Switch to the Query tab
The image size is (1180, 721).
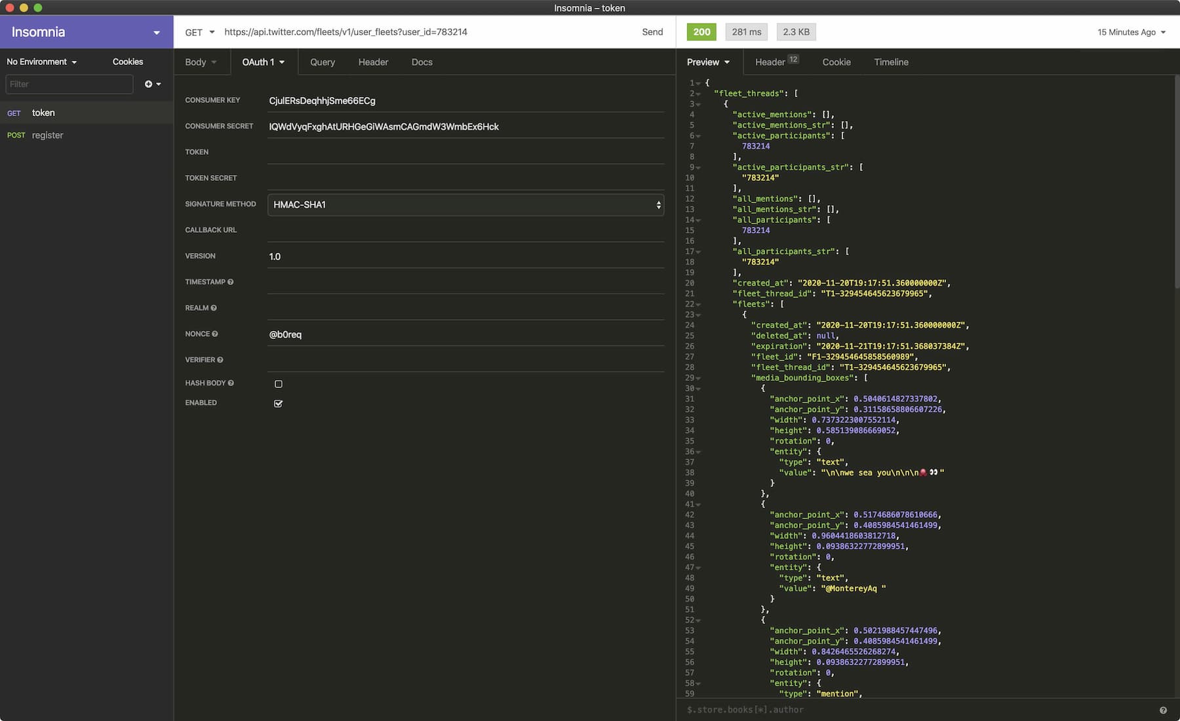pyautogui.click(x=322, y=62)
